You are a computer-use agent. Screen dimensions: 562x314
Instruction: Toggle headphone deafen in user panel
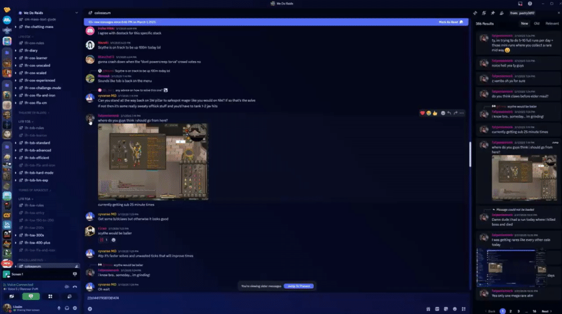click(67, 308)
